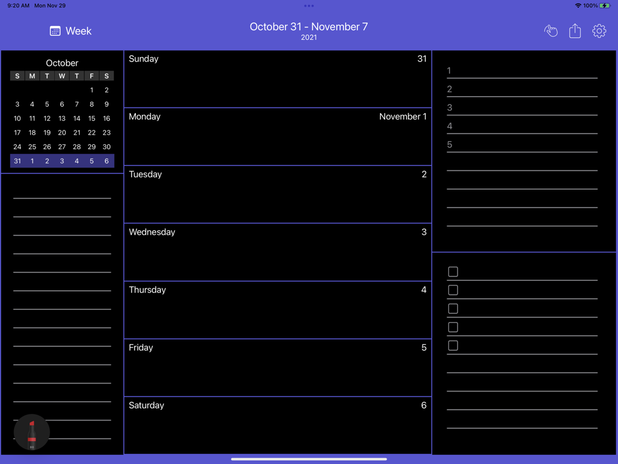Open the iPad multitasking three-dot menu
The image size is (618, 464).
point(308,5)
